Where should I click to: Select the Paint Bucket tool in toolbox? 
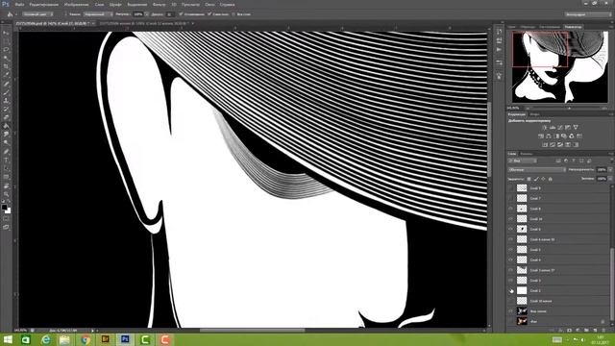[x=6, y=126]
